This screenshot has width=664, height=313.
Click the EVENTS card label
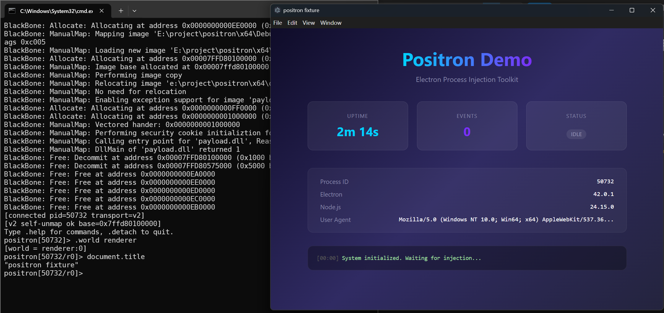coord(467,116)
